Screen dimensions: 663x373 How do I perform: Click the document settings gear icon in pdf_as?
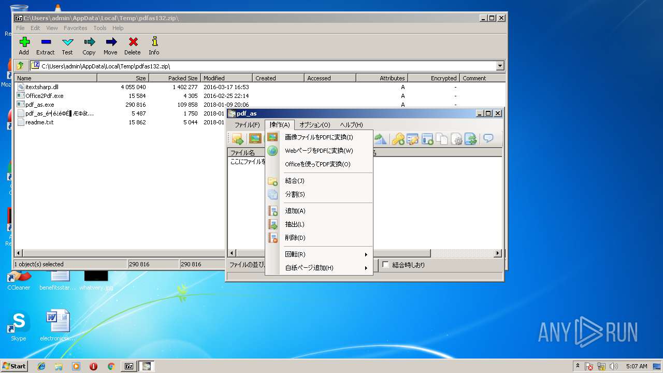pyautogui.click(x=456, y=139)
